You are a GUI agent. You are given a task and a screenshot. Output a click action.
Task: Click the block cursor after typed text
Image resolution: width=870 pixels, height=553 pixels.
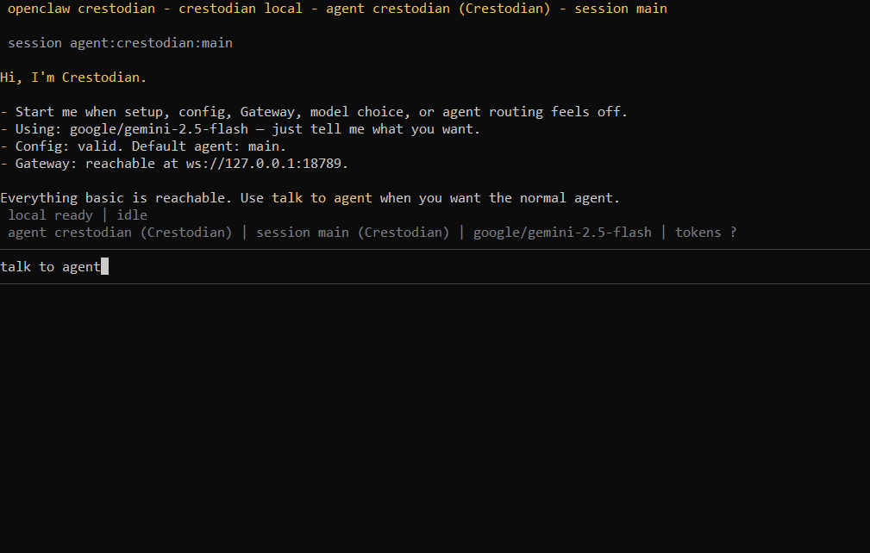tap(105, 266)
